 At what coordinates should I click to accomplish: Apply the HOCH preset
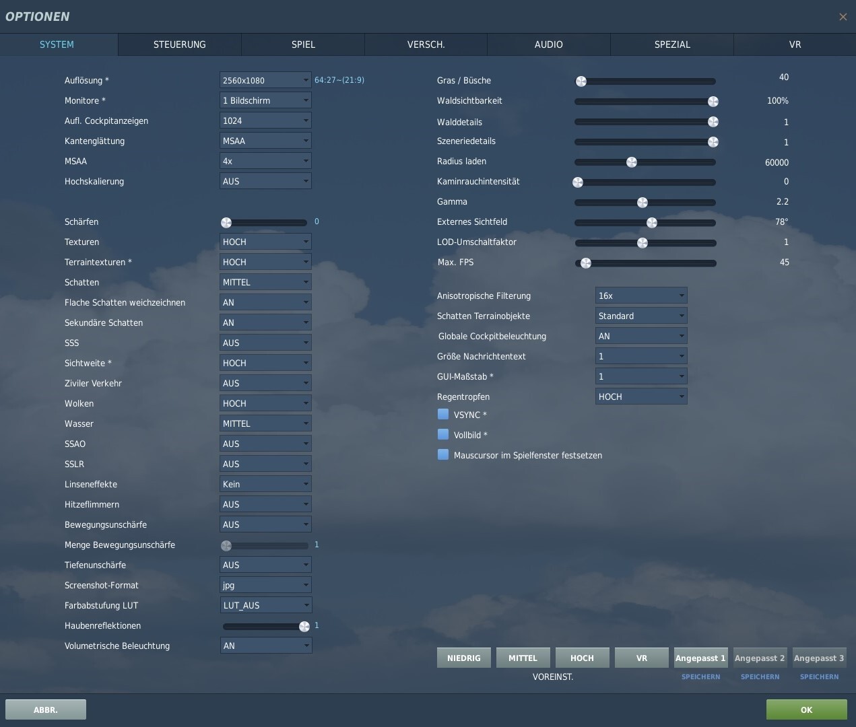pyautogui.click(x=583, y=658)
